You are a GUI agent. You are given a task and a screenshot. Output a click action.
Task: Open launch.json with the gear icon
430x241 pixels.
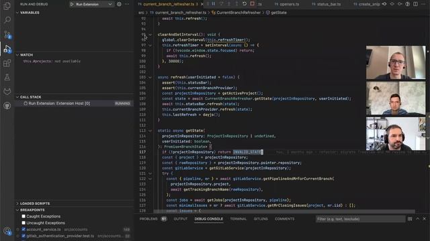pyautogui.click(x=119, y=4)
